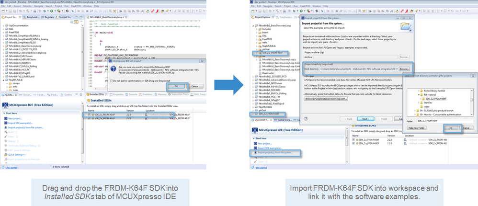Open the FreeRTOS menu in left window
This screenshot has width=478, height=206.
(x=76, y=6)
